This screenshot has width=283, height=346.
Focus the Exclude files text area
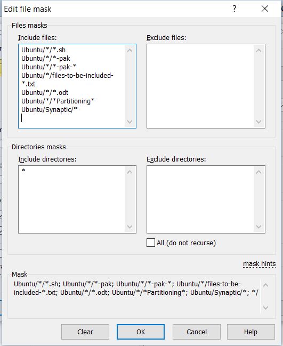(200, 86)
